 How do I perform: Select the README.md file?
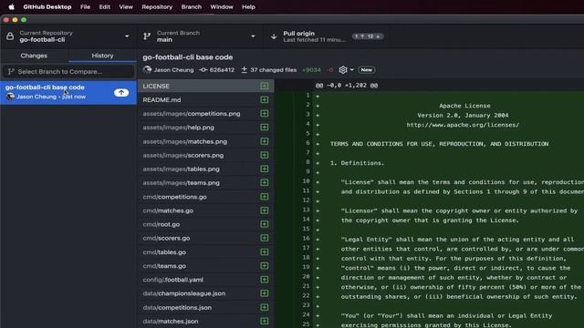point(206,99)
